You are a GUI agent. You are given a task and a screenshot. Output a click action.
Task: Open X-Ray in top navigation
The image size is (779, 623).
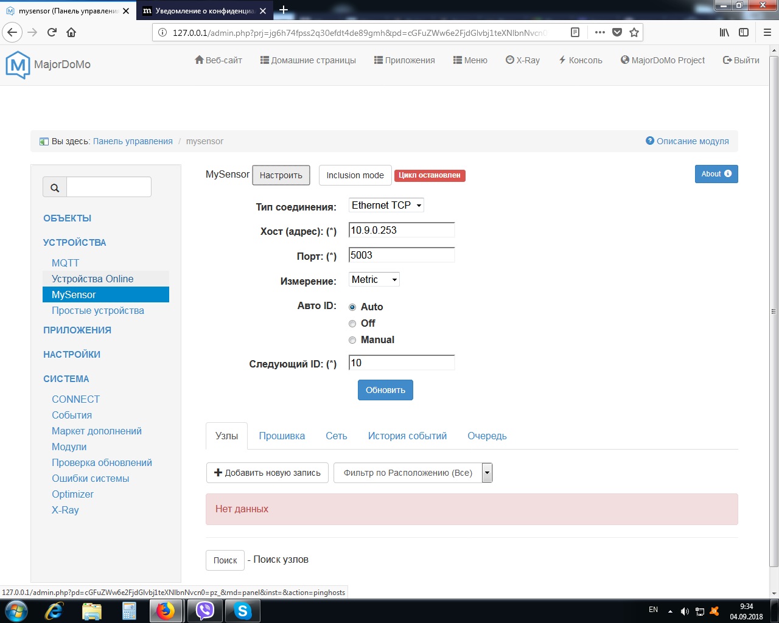pos(522,60)
